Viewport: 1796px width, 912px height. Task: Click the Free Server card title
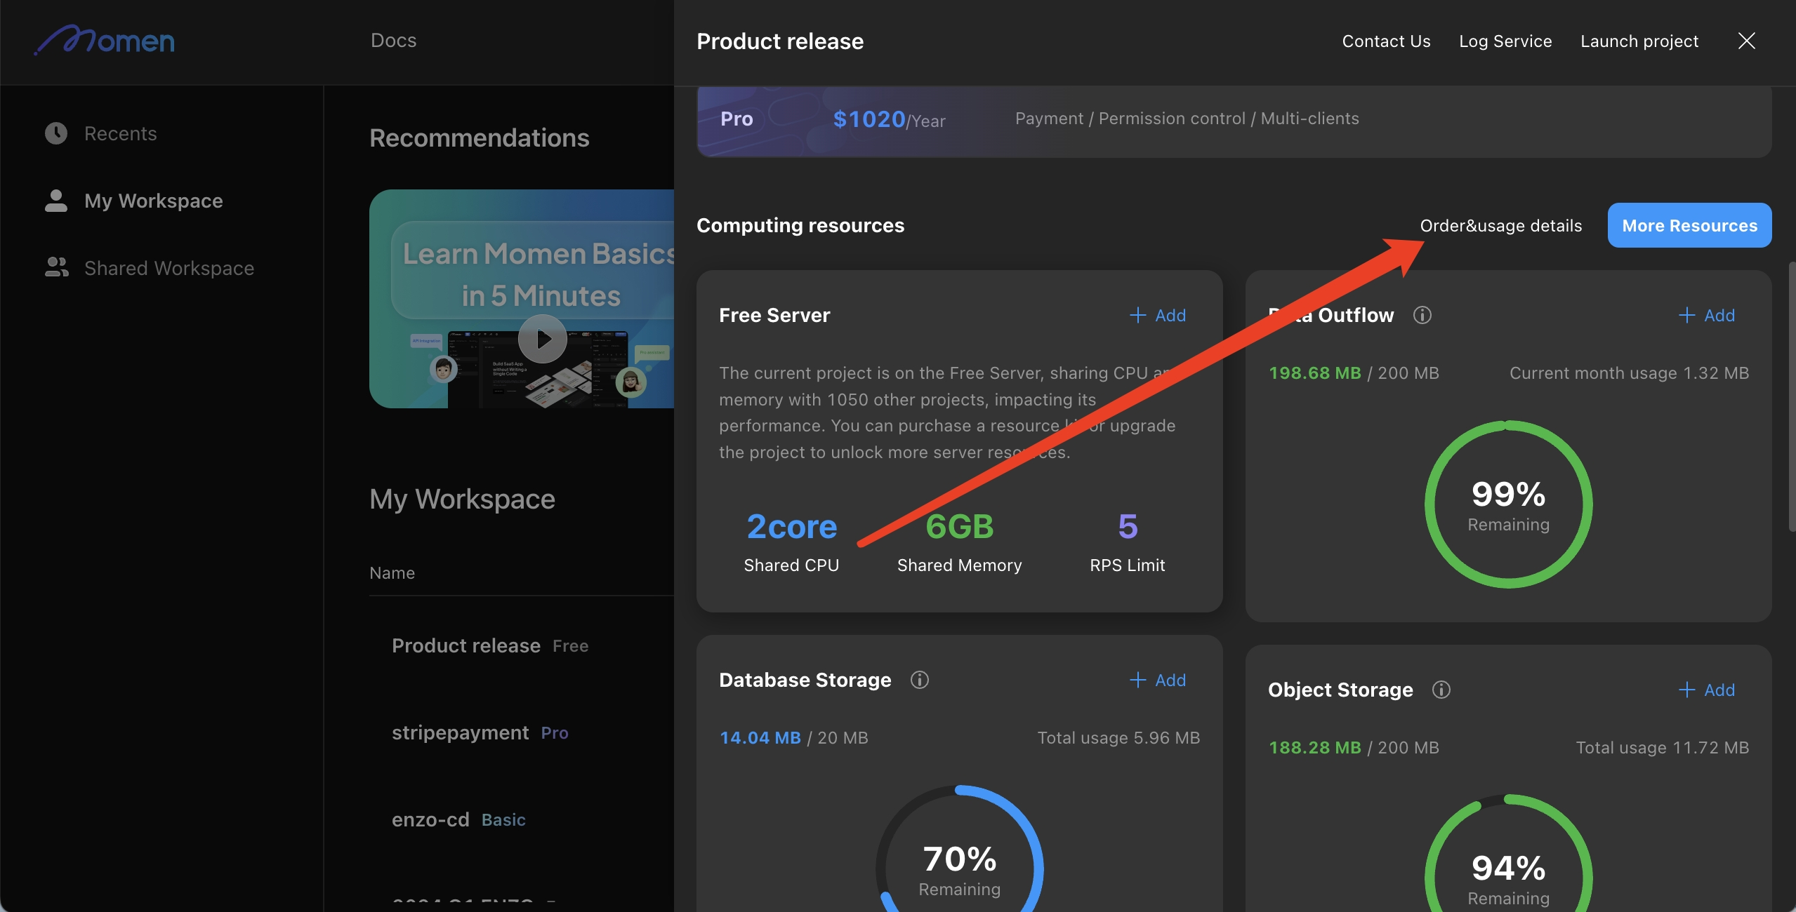(774, 315)
